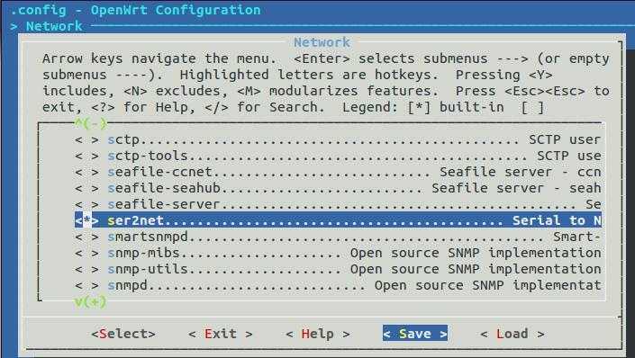Select the seafile-server entry name
This screenshot has width=635, height=358.
pyautogui.click(x=164, y=204)
